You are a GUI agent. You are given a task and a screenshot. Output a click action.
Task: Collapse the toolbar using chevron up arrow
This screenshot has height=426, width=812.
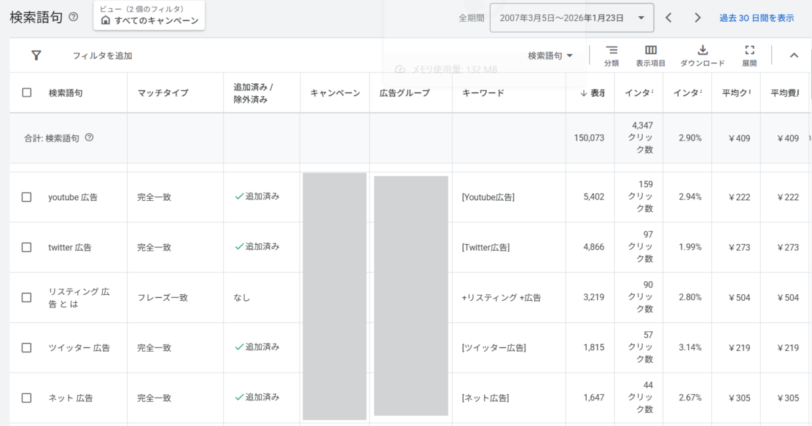794,55
